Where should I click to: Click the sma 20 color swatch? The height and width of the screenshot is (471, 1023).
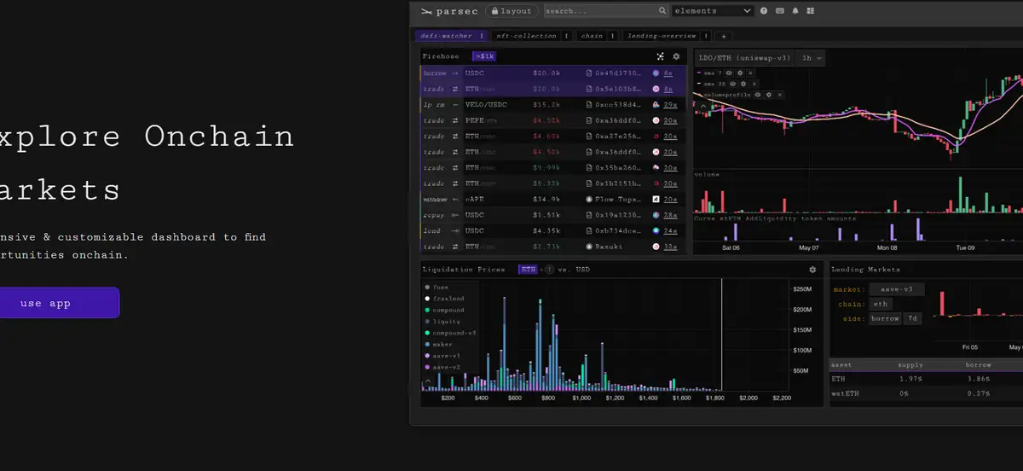pyautogui.click(x=699, y=84)
